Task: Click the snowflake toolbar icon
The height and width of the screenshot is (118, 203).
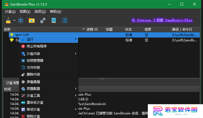Action: point(21,20)
